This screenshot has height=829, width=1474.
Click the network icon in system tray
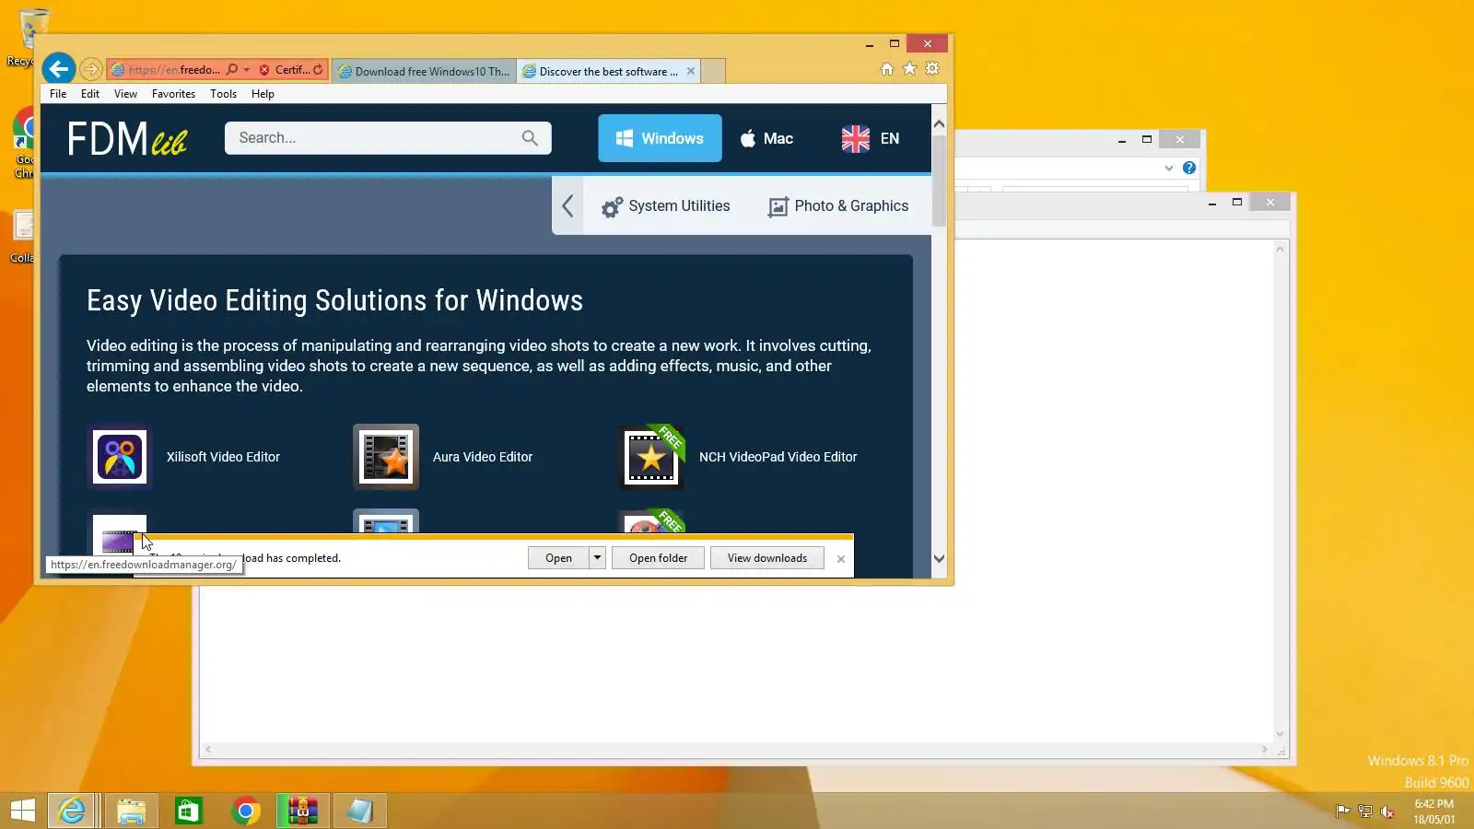click(x=1365, y=811)
